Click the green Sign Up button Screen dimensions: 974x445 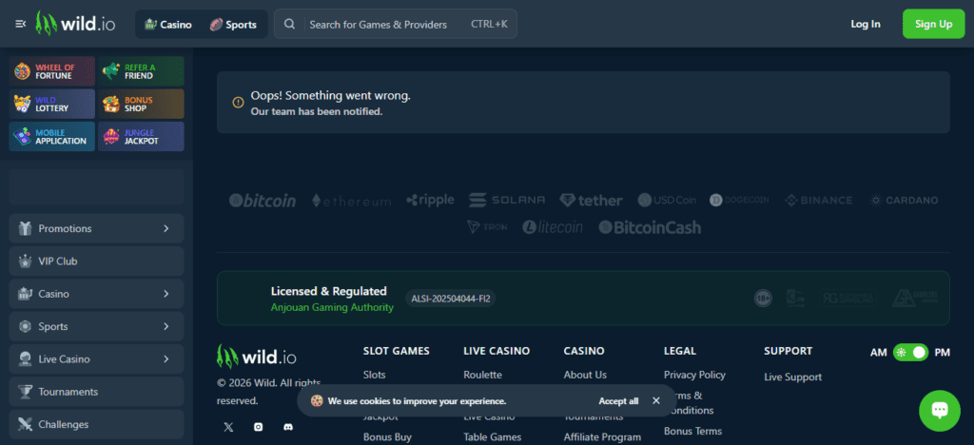pyautogui.click(x=934, y=24)
